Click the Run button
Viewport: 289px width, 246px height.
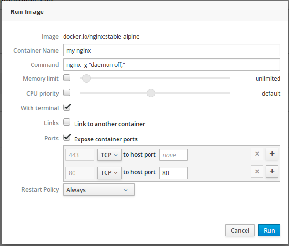point(269,230)
